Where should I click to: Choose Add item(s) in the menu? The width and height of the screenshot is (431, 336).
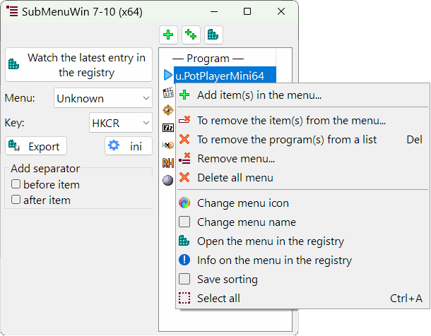point(259,95)
